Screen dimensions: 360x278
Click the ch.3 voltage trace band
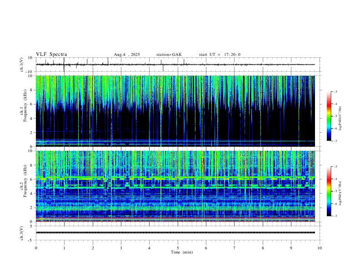tap(175, 233)
